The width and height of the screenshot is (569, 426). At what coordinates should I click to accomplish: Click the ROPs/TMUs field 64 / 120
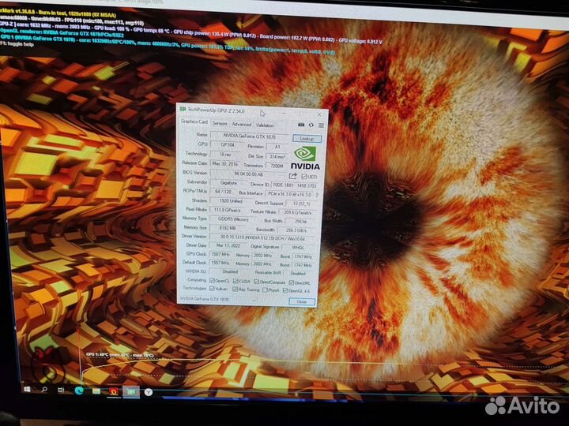click(223, 192)
